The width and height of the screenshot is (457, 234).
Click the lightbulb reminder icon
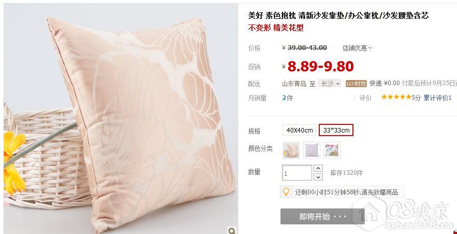[x=286, y=192]
